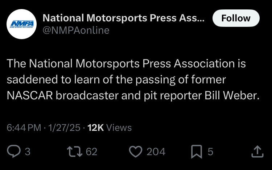272x170 pixels.
Task: Open the share options icon
Action: 257,151
